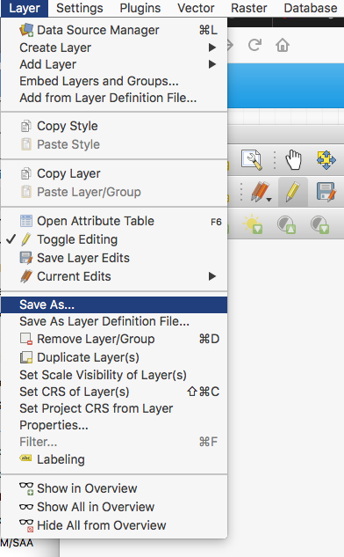Open the Vector menu in menu bar
Image resolution: width=344 pixels, height=557 pixels.
point(196,8)
